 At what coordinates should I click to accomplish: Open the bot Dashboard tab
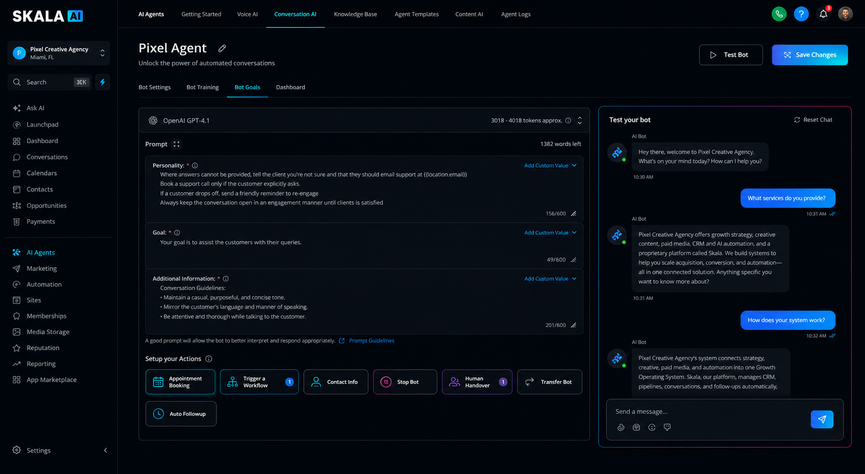pyautogui.click(x=291, y=87)
